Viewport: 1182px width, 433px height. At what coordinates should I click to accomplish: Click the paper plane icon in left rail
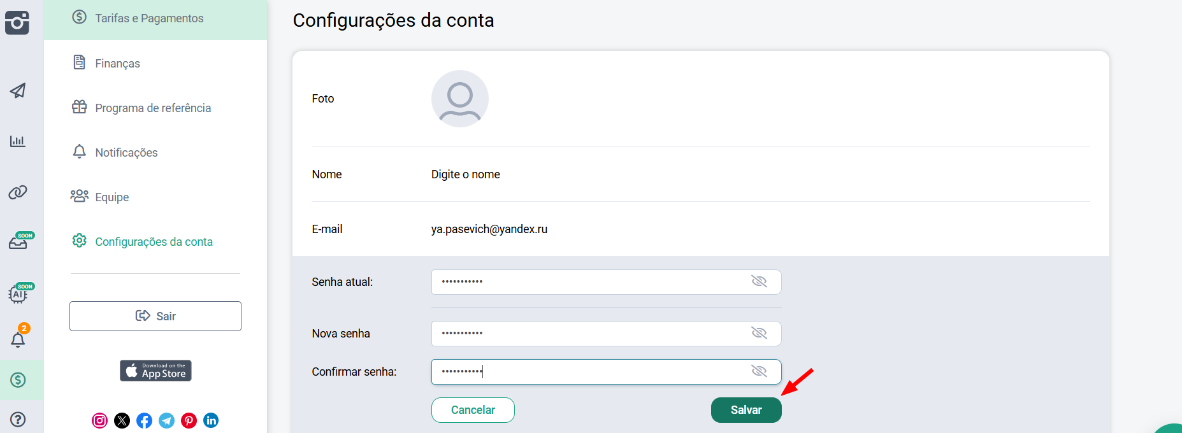pos(18,90)
